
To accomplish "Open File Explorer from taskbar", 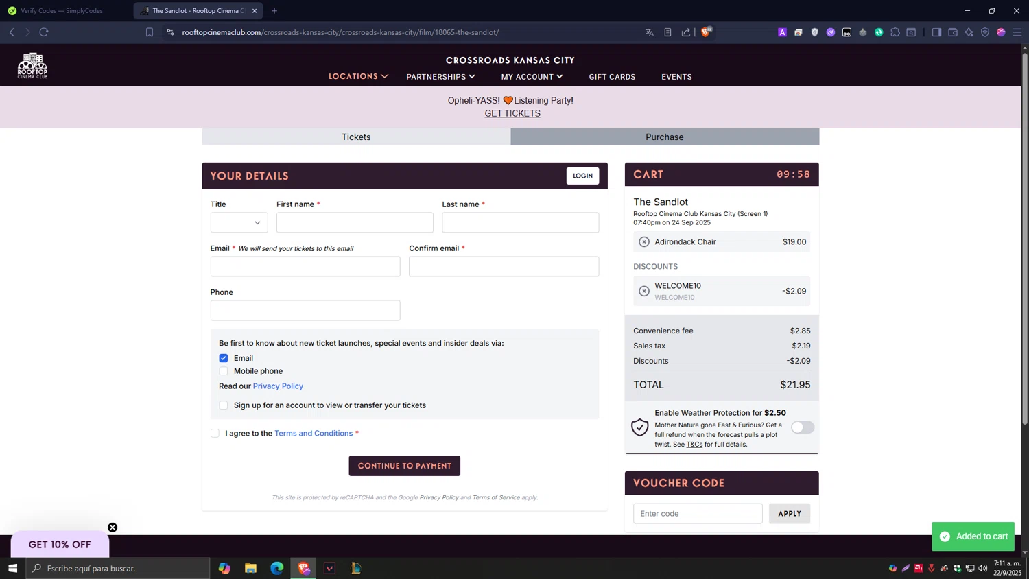I will (x=250, y=568).
